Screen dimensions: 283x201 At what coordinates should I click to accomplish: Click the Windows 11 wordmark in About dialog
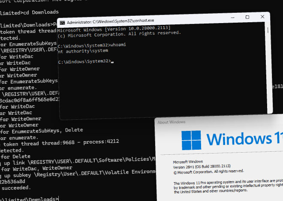245,139
